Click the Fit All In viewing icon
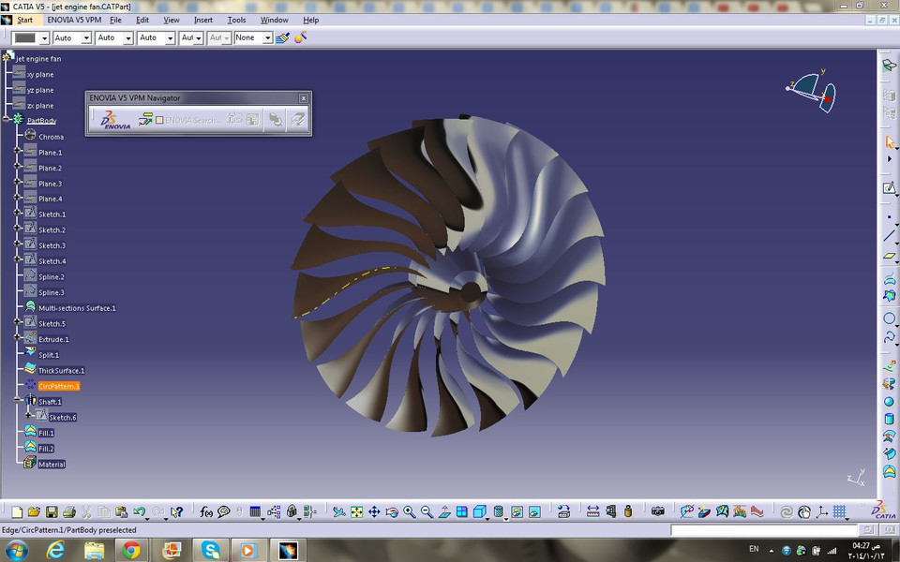The image size is (900, 562). coord(356,512)
